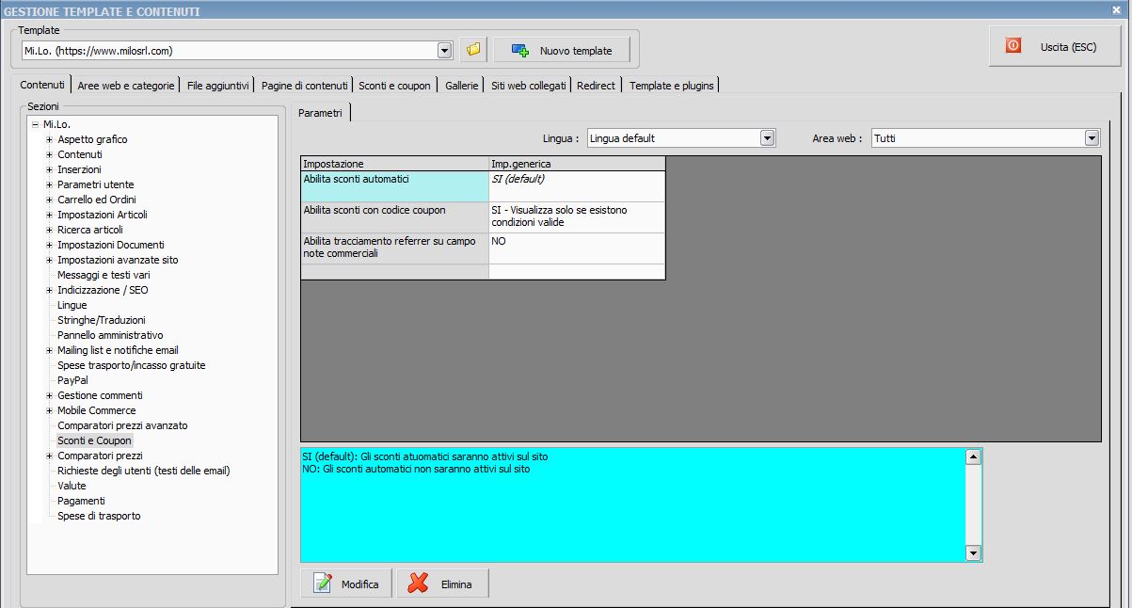Expand the Parametri utente node
Viewport: 1132px width, 608px height.
coord(49,184)
